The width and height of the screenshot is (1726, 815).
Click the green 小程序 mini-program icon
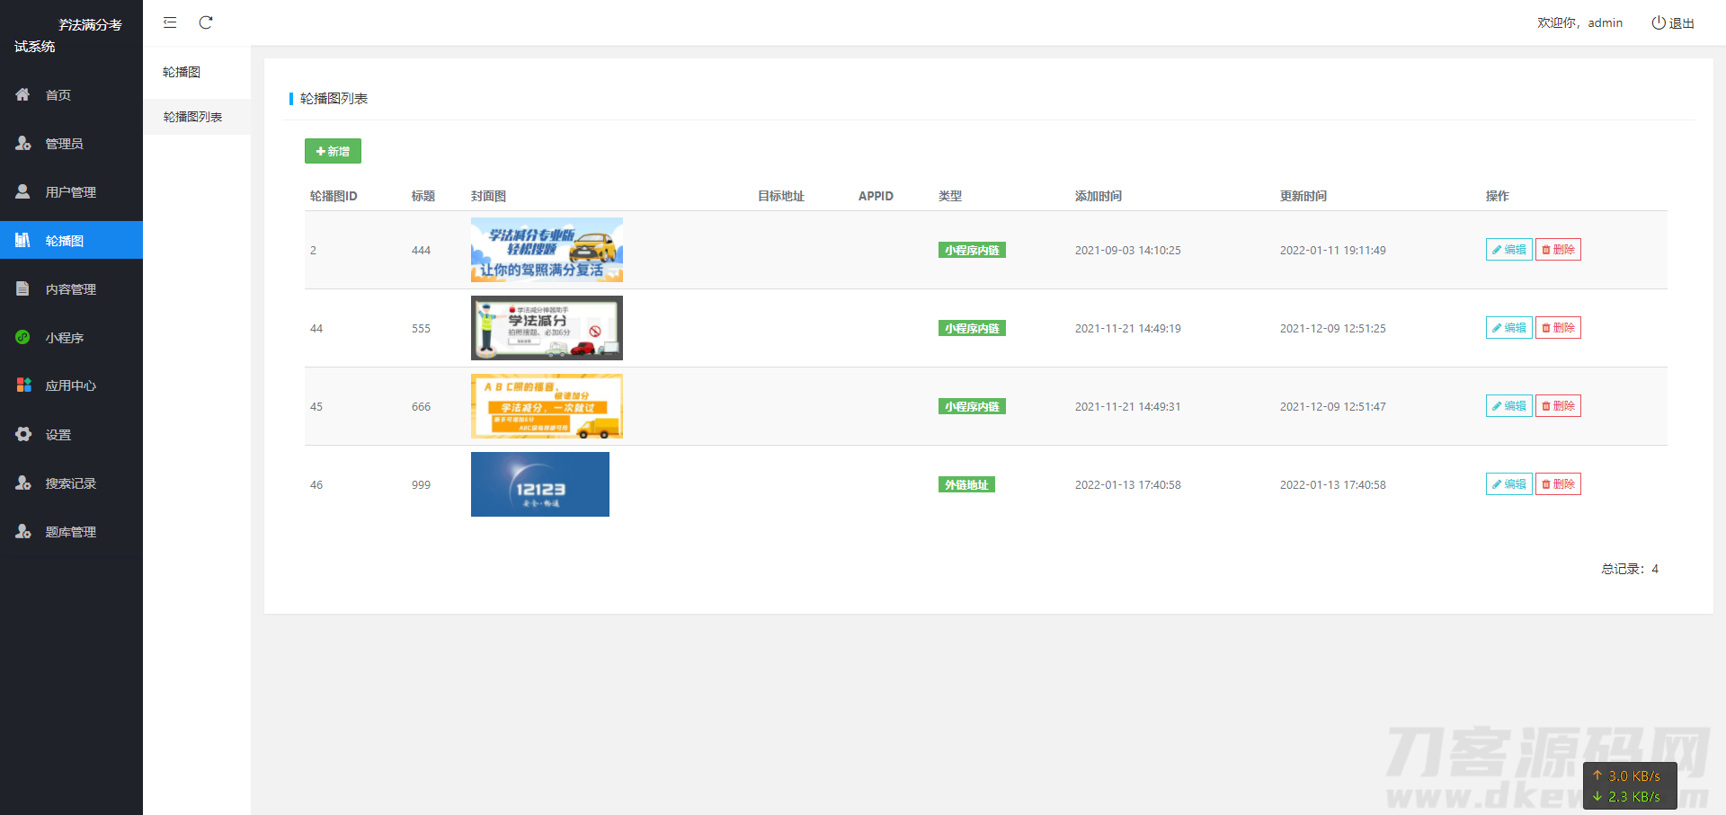click(x=23, y=337)
